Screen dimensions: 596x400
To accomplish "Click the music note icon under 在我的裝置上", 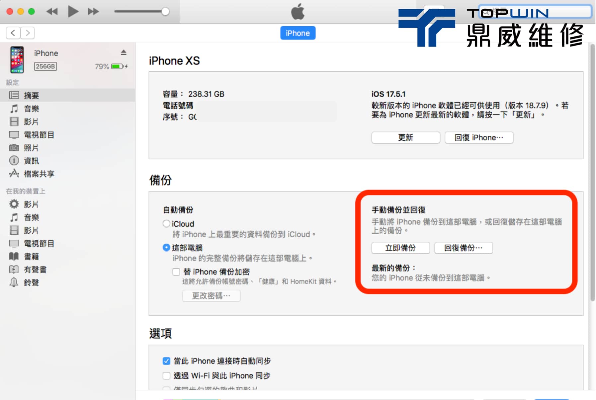I will pyautogui.click(x=14, y=217).
